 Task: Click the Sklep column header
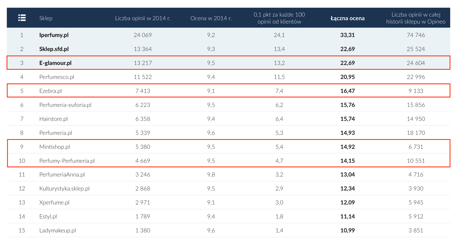pos(46,18)
